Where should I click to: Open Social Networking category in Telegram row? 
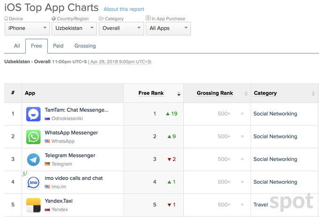pyautogui.click(x=275, y=159)
